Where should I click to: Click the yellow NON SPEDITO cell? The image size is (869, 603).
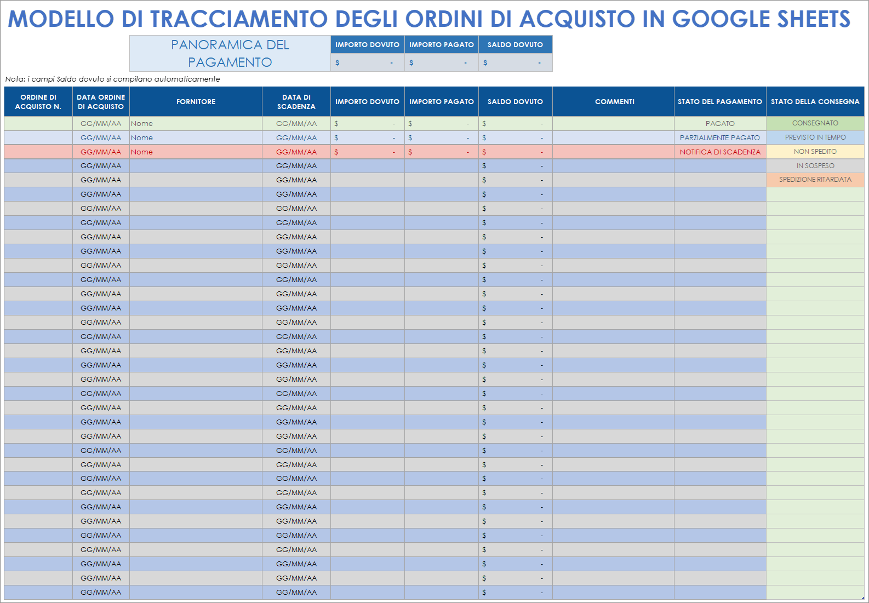815,151
